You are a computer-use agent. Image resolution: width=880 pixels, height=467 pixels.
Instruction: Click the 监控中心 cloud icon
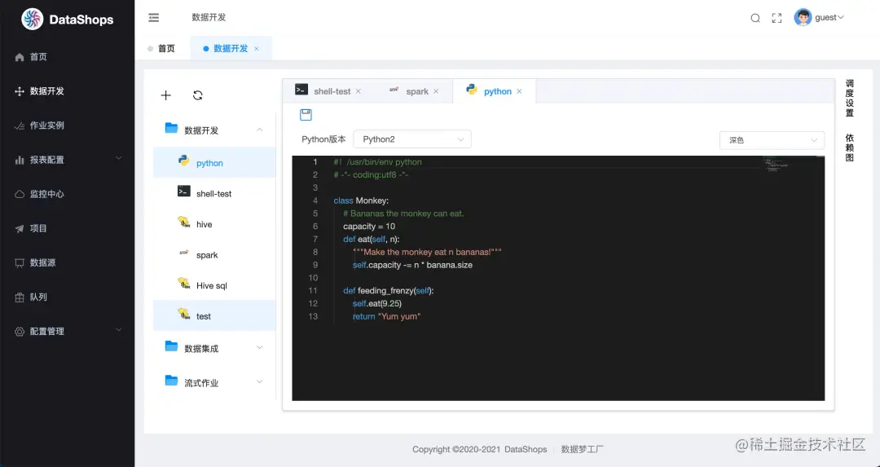click(x=20, y=194)
